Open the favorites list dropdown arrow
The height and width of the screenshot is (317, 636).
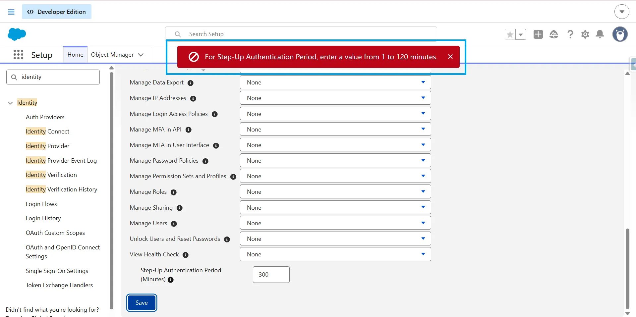tap(521, 34)
